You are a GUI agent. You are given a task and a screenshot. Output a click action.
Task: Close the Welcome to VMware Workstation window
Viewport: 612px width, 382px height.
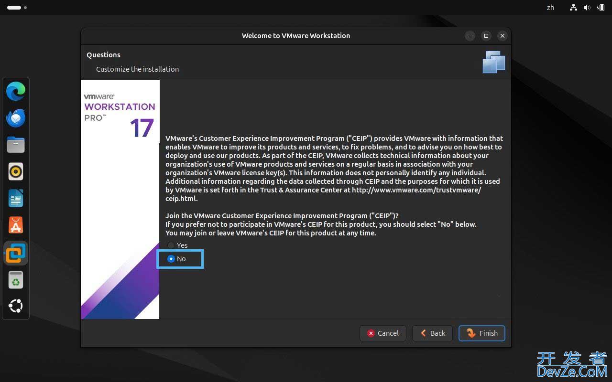(502, 36)
